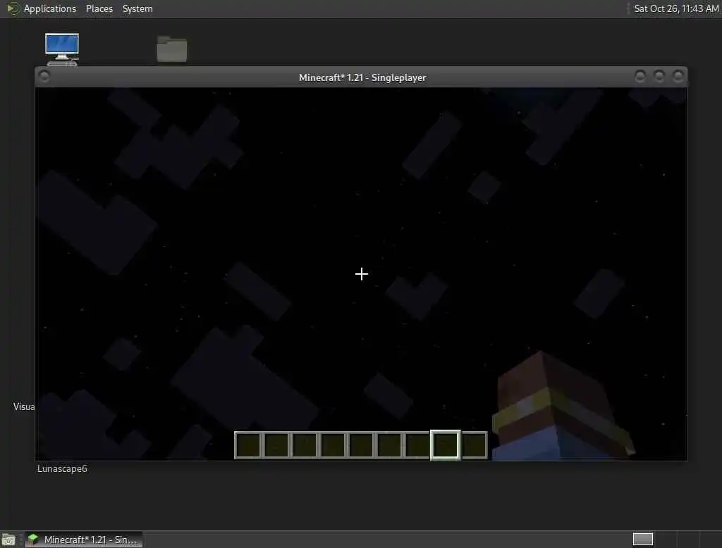Close the Minecraft 1.21 window
722x548 pixels.
tap(678, 76)
